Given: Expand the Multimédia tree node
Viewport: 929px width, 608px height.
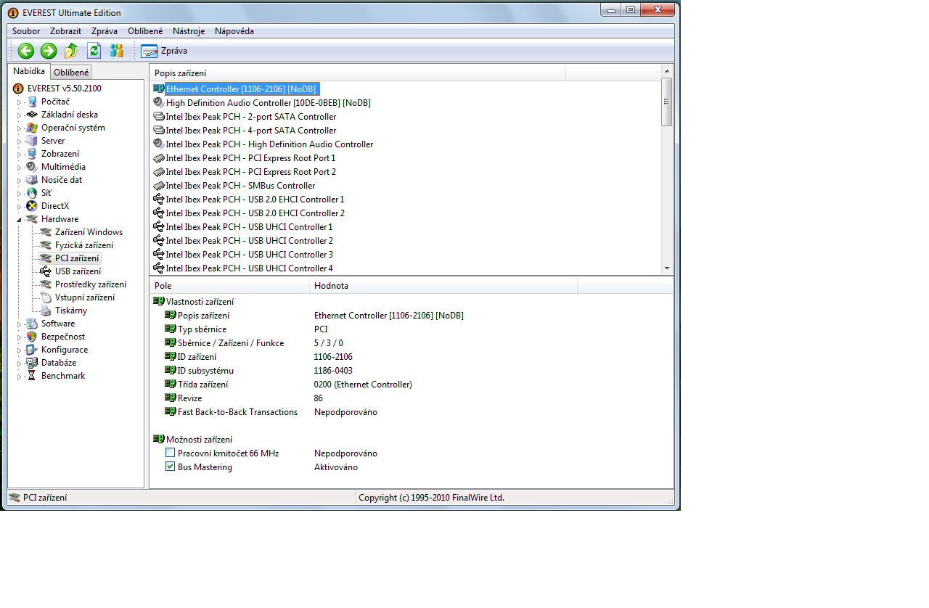Looking at the screenshot, I should [x=20, y=167].
